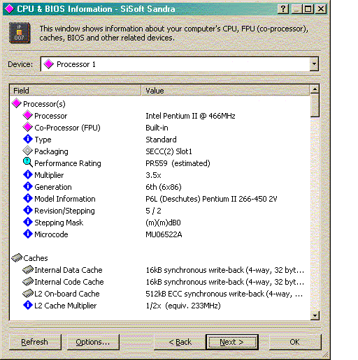Confirm with the OK button
358x360 pixels.
pos(295,342)
